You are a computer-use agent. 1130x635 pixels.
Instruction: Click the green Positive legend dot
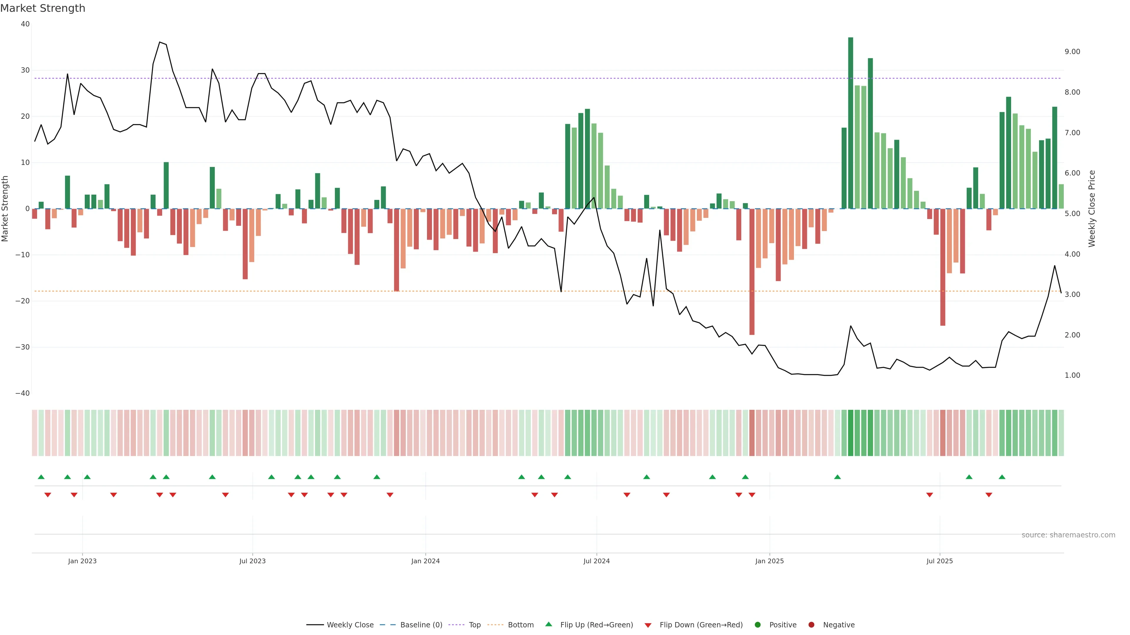(757, 625)
